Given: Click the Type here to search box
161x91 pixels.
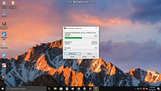Looking at the screenshot, I should [x=26, y=89].
